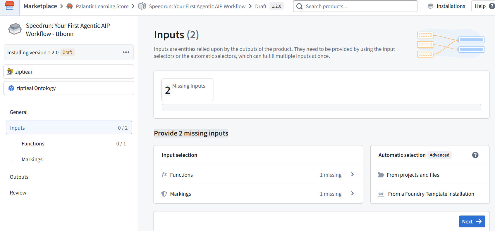Click the Markings shield icon

tap(164, 194)
